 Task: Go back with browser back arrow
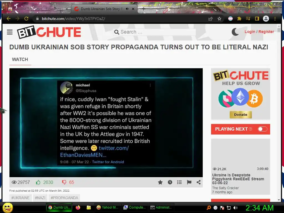(x=9, y=19)
